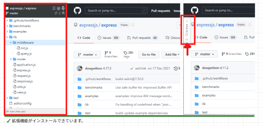
Task: Expand the test folder in Octotree tree
Action: tap(7, 98)
